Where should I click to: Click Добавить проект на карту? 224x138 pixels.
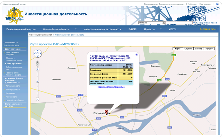(14, 68)
